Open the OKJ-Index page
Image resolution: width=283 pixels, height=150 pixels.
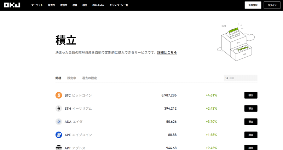pos(98,5)
